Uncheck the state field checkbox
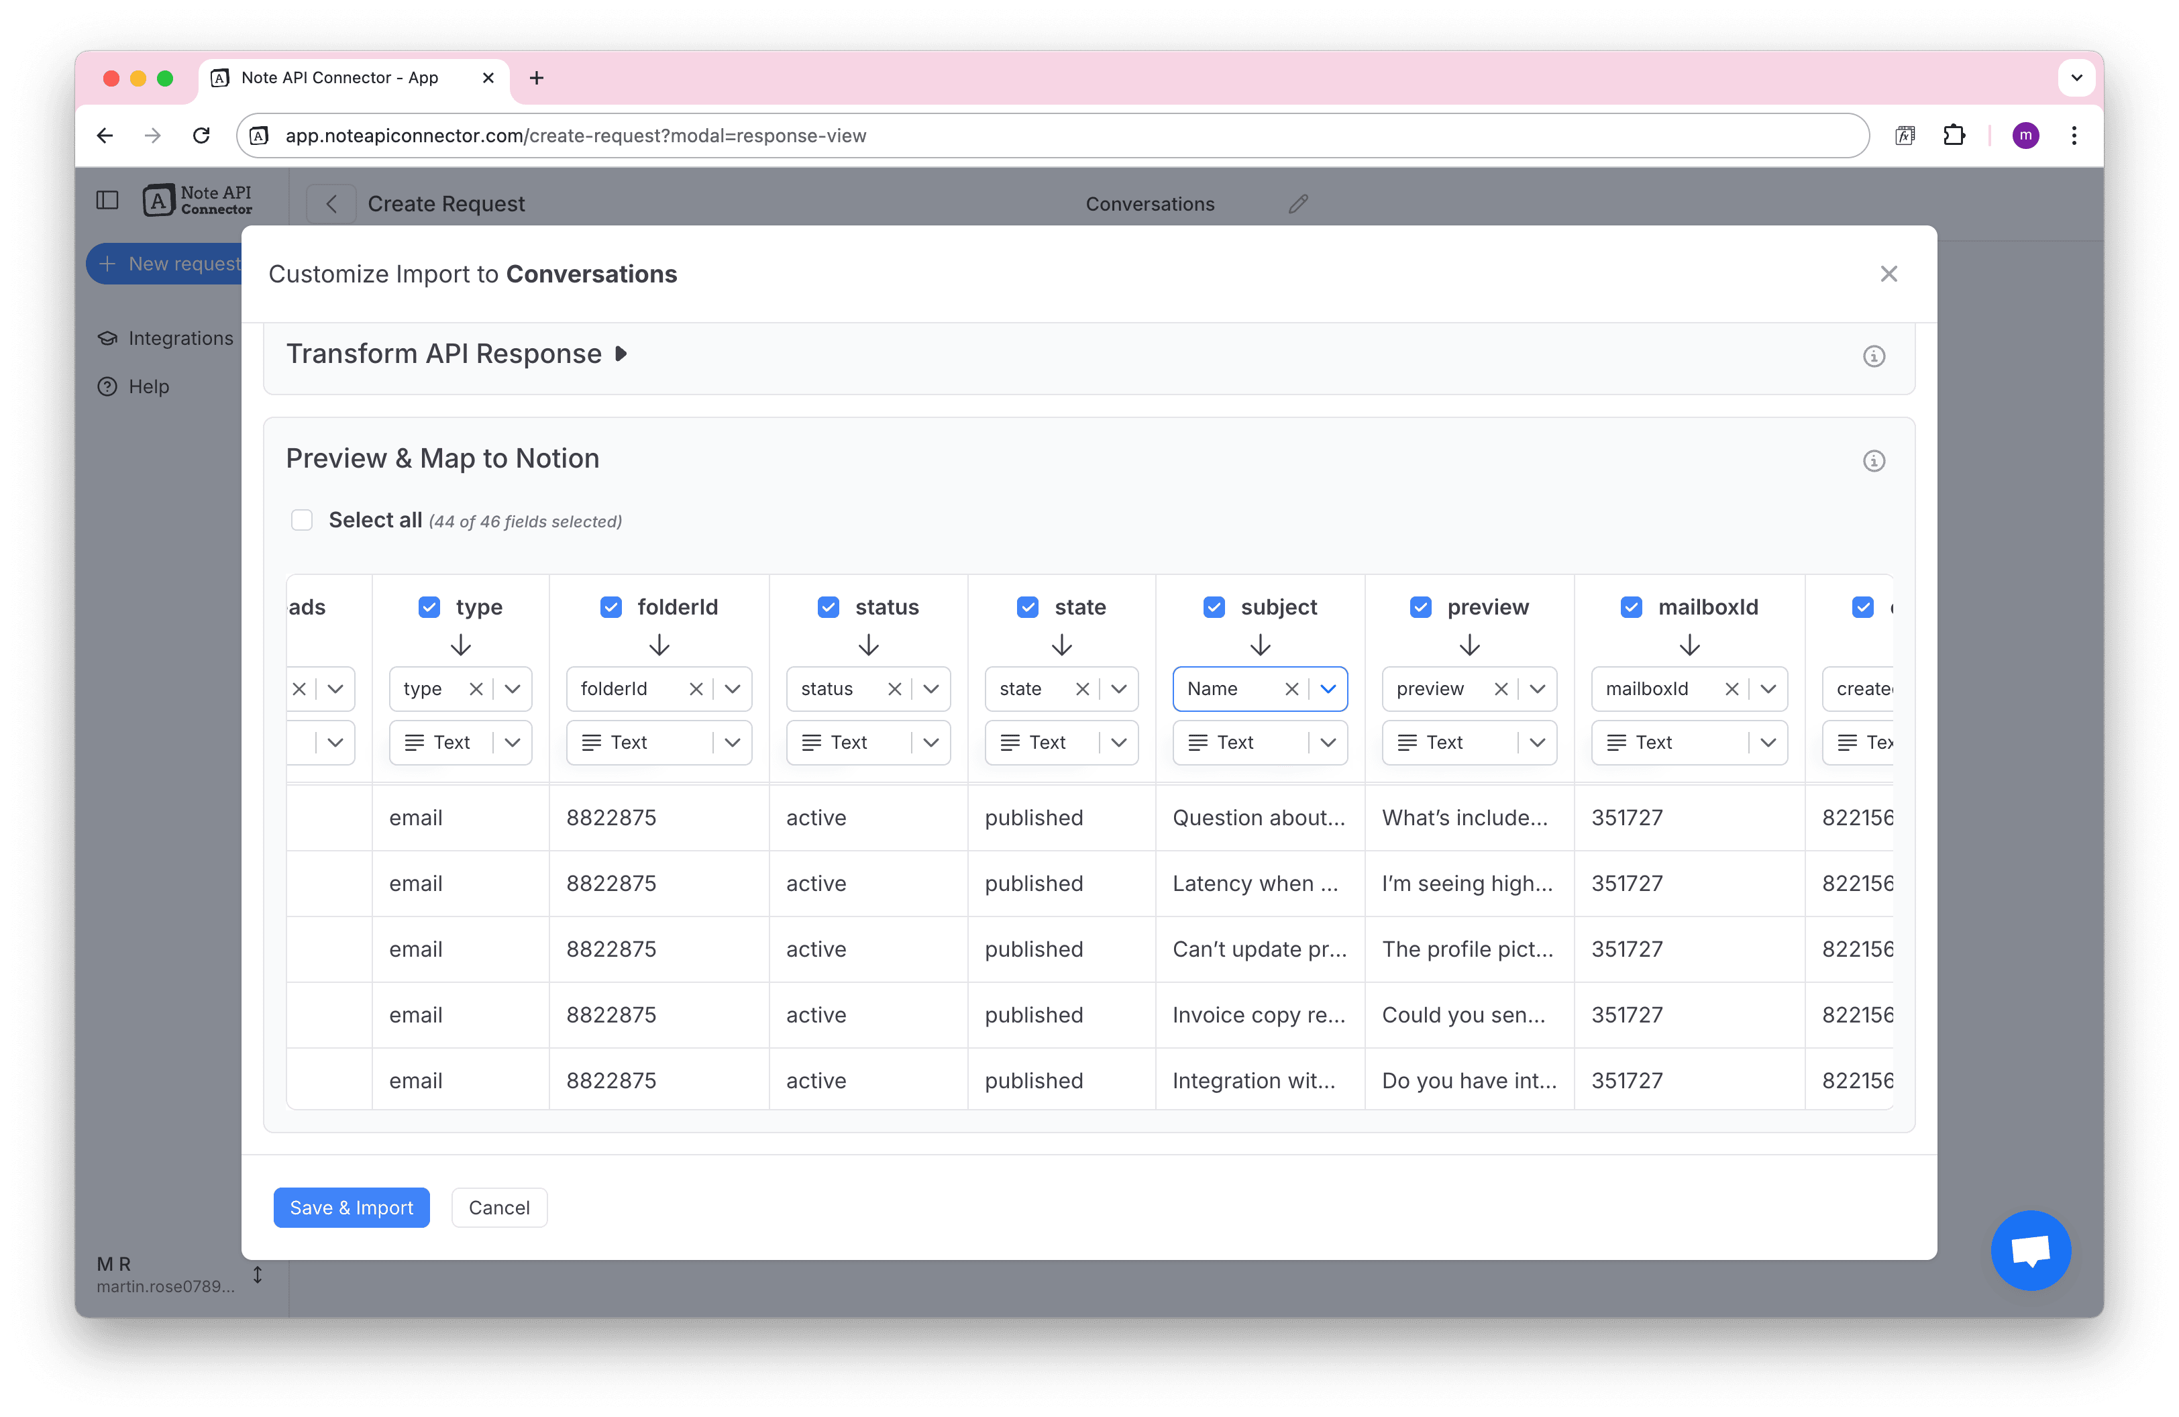The image size is (2179, 1417). click(x=1027, y=607)
